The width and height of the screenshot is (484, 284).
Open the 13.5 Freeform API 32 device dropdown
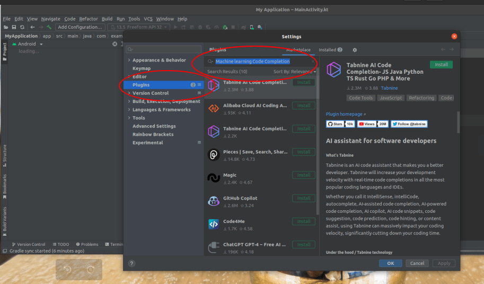tap(138, 27)
